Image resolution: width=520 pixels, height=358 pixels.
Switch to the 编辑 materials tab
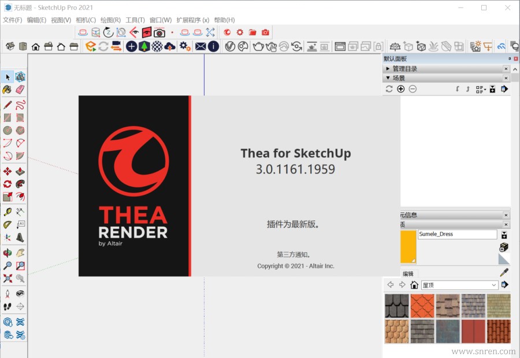(x=408, y=274)
